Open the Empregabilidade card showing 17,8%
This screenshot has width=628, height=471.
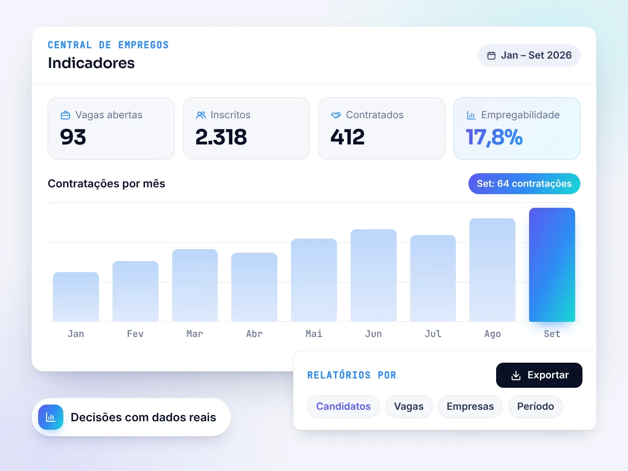tap(517, 128)
